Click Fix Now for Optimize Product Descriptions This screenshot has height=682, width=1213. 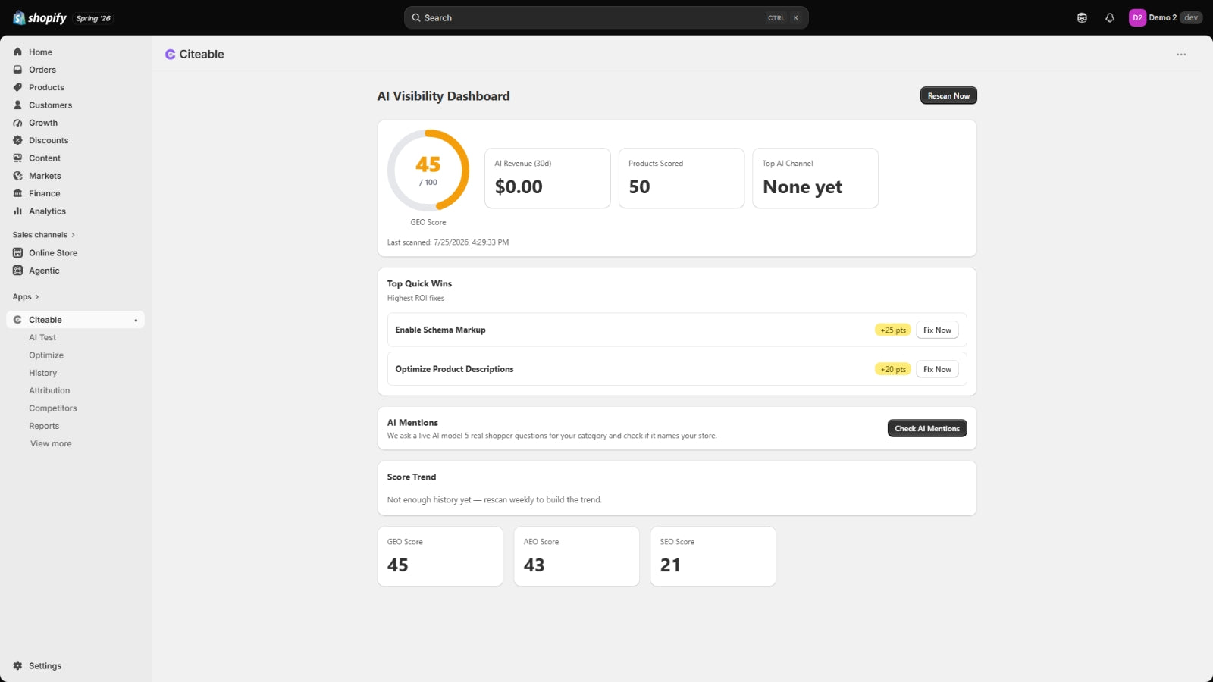(937, 369)
